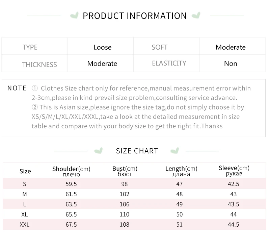270x252 pixels.
Task: Click green heart left of PRODUCT INFORMATION
Action: 74,15
